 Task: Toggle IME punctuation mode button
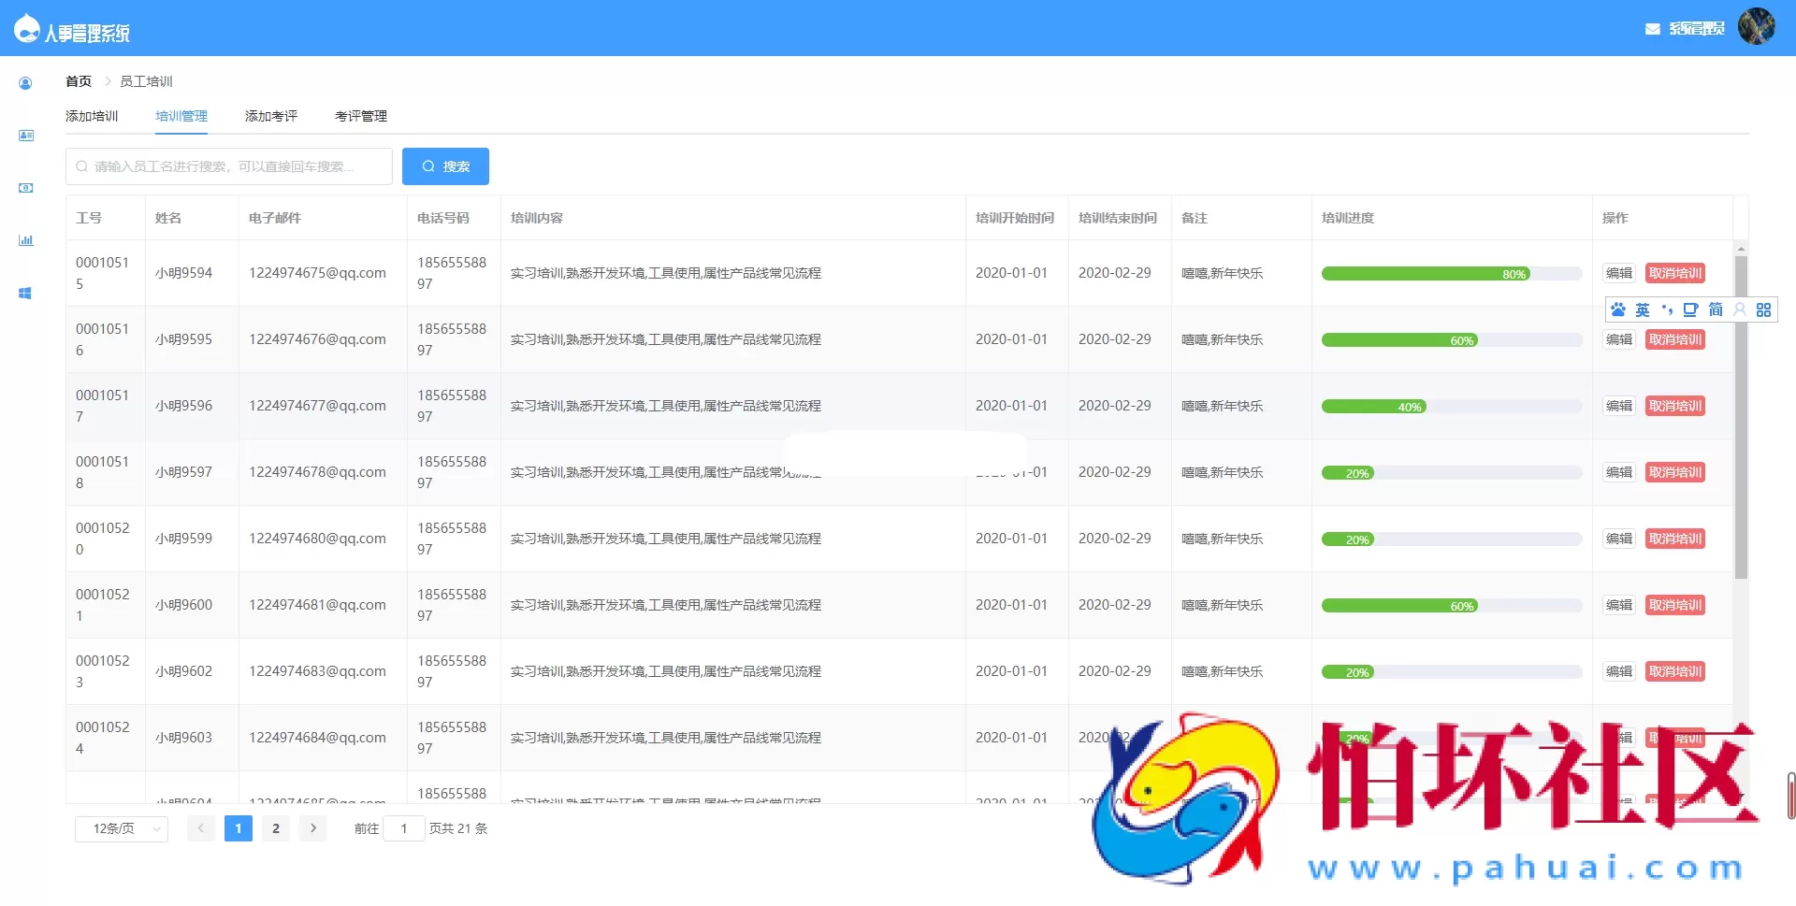click(1667, 309)
